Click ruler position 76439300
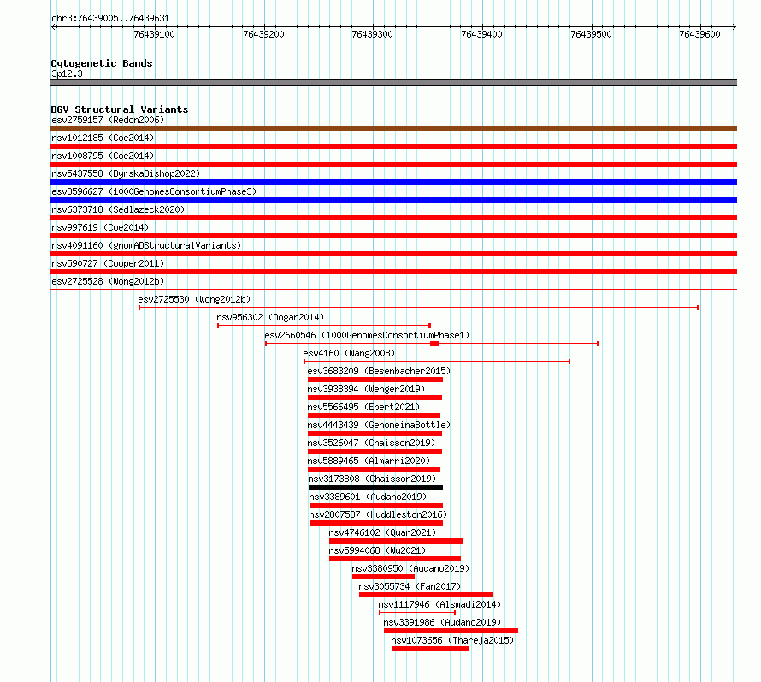 [x=372, y=34]
